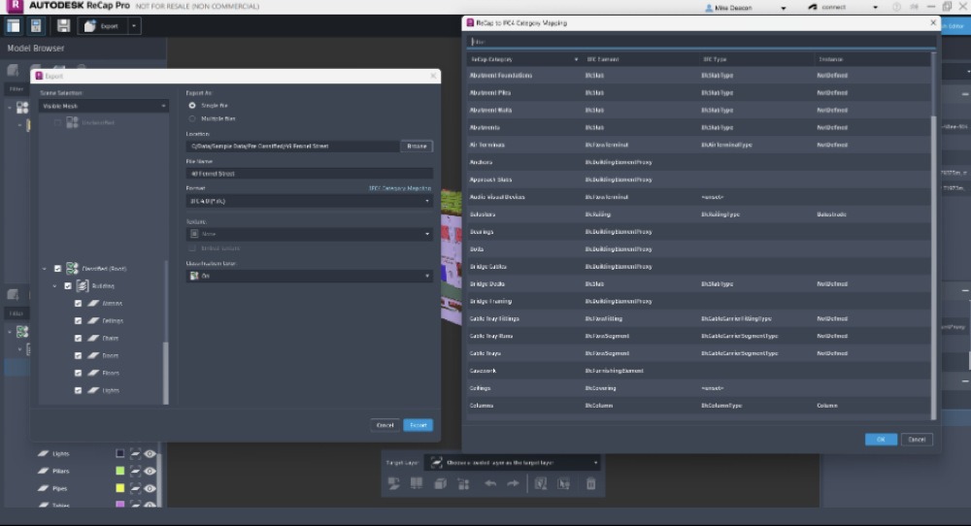Toggle the Lights checkbox in export tree

(x=78, y=390)
